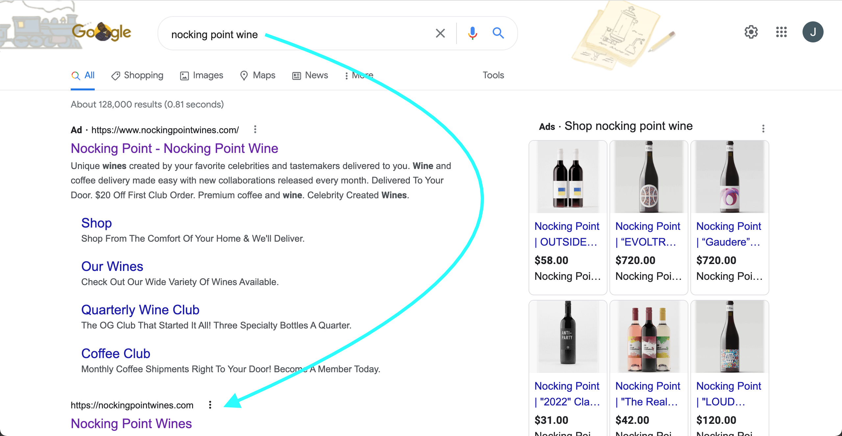This screenshot has height=436, width=842.
Task: Open the Tools options
Action: click(x=493, y=75)
